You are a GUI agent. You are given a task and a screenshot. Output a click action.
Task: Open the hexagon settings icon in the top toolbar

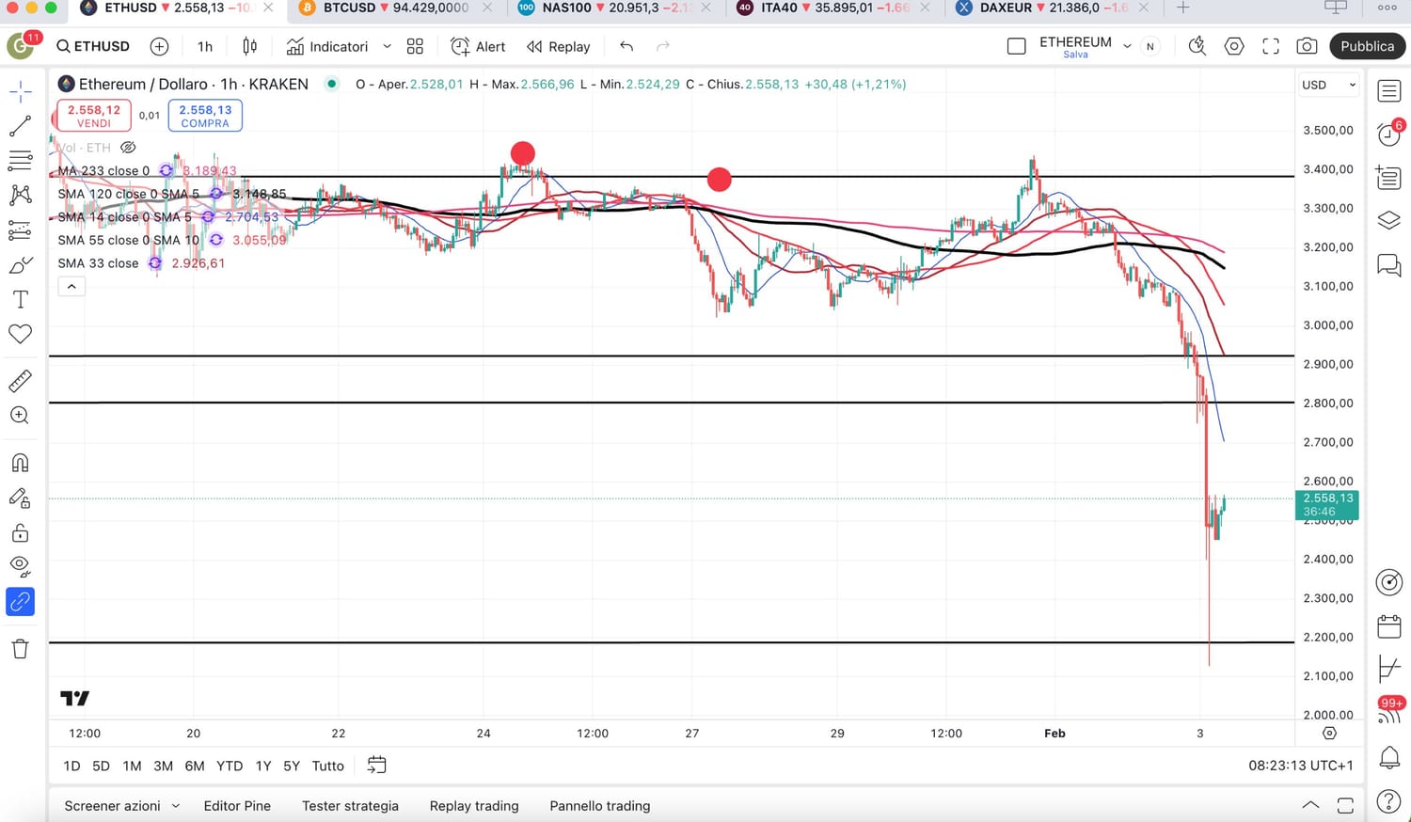coord(1234,46)
